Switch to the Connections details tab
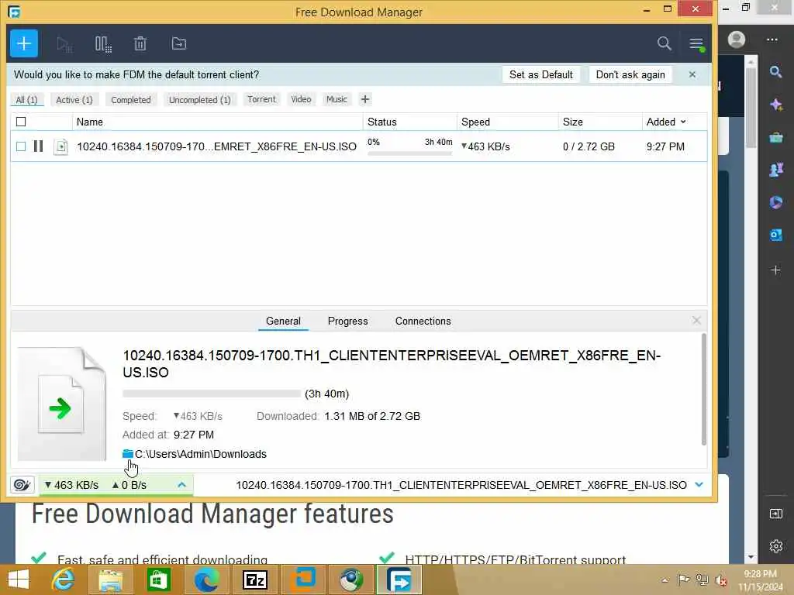The height and width of the screenshot is (595, 794). pyautogui.click(x=423, y=322)
